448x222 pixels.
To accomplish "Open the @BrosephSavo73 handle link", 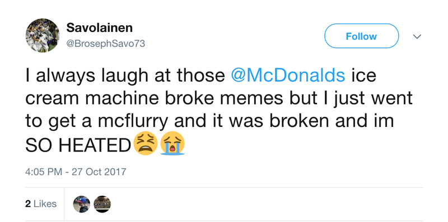I will click(105, 44).
